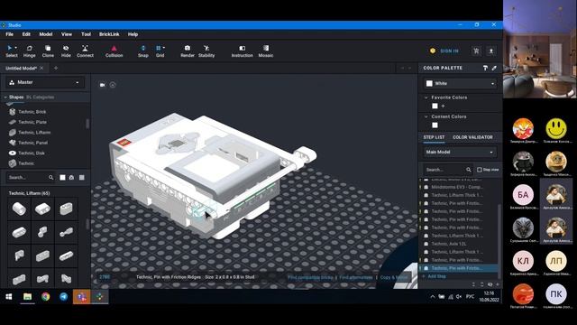Pick the bent liftarm thumbnail in third row
The image size is (577, 325).
tap(19, 255)
